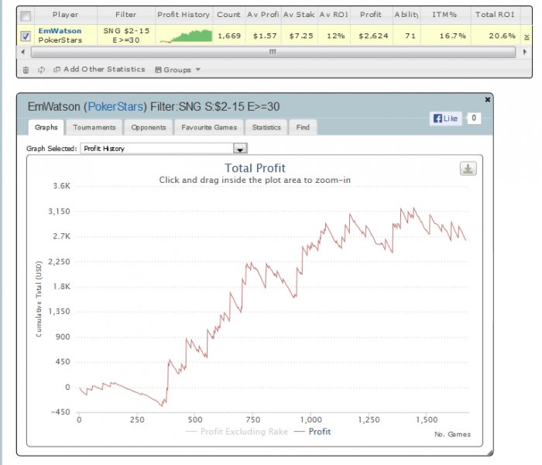This screenshot has width=542, height=465.
Task: Click the Facebook Like button
Action: point(447,119)
